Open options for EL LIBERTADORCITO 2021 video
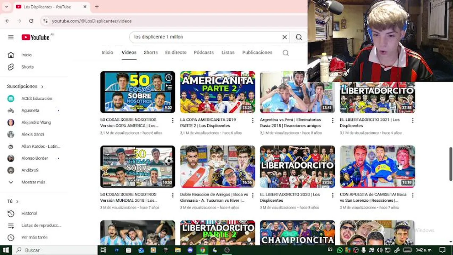The height and width of the screenshot is (255, 453). [413, 120]
